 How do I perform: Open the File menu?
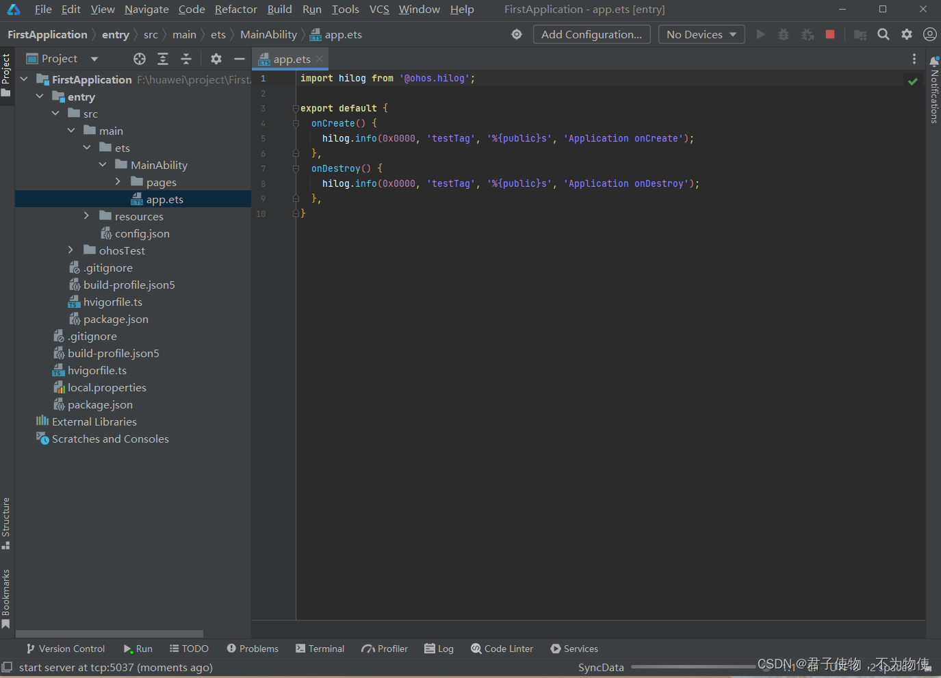[x=43, y=10]
